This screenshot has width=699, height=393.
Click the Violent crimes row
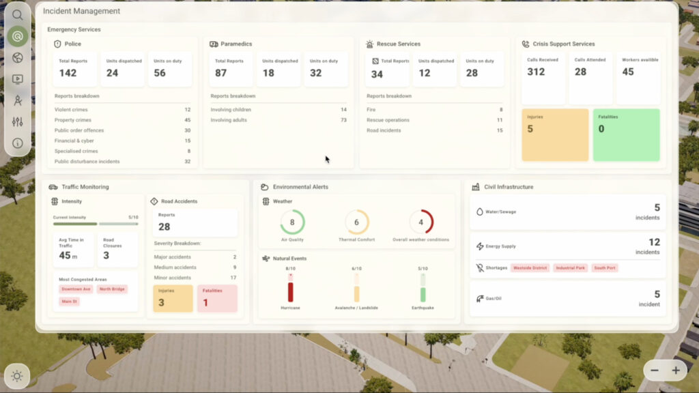tap(122, 110)
